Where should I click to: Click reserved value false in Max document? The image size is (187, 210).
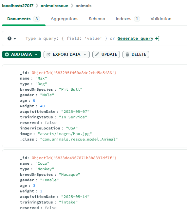click(x=50, y=123)
